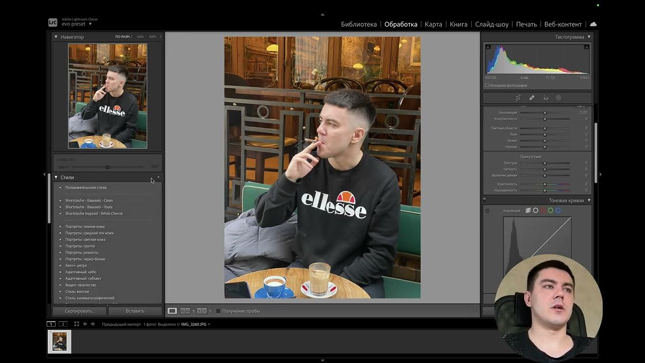Click the shadow clipping indicator in histogram
Image resolution: width=645 pixels, height=363 pixels.
tap(488, 47)
